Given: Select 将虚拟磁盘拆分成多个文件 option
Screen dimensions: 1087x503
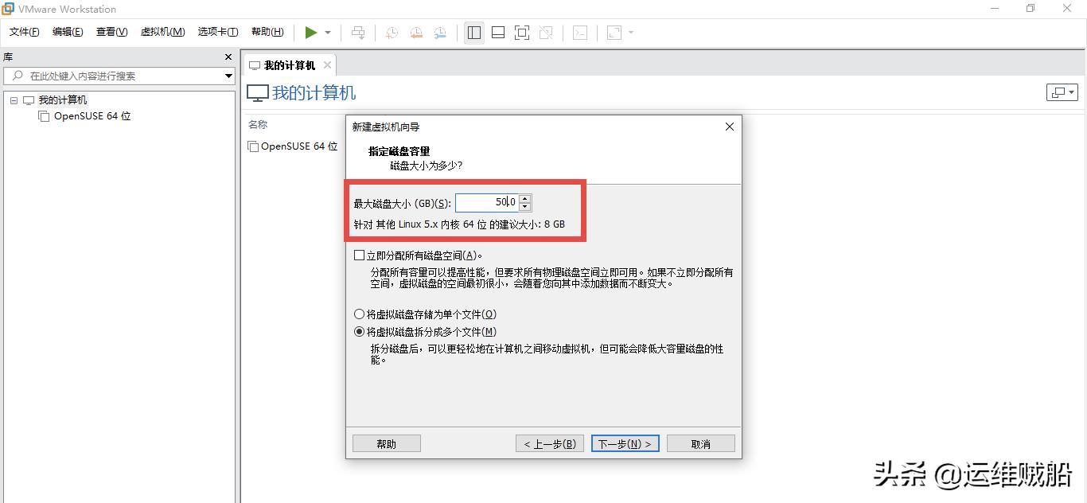Looking at the screenshot, I should (359, 331).
